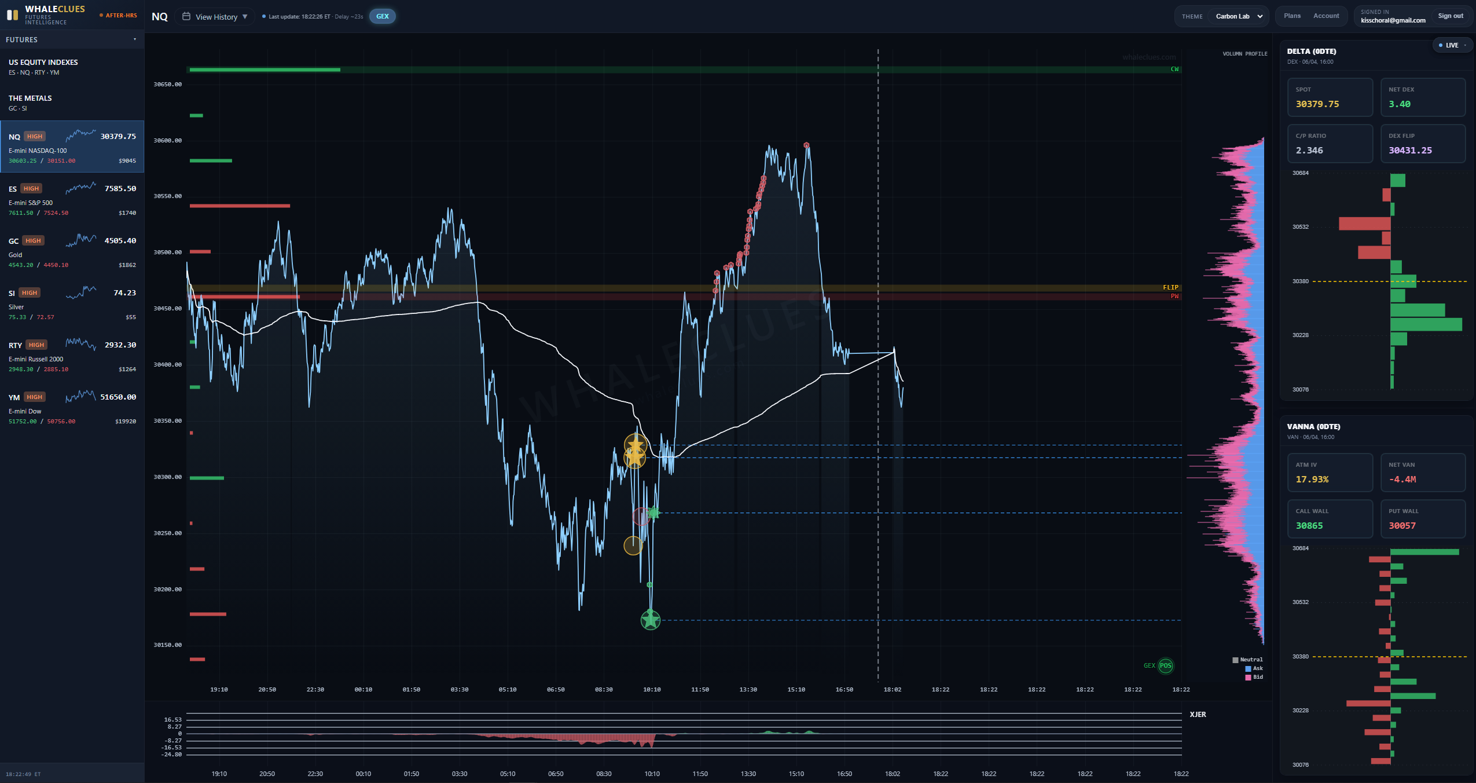Click the AFTER-HRS session status indicator
1476x783 pixels.
tap(119, 16)
